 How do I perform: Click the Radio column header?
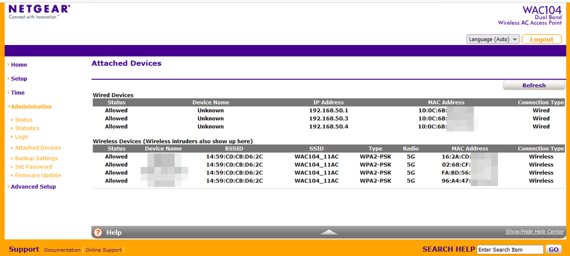pyautogui.click(x=411, y=148)
